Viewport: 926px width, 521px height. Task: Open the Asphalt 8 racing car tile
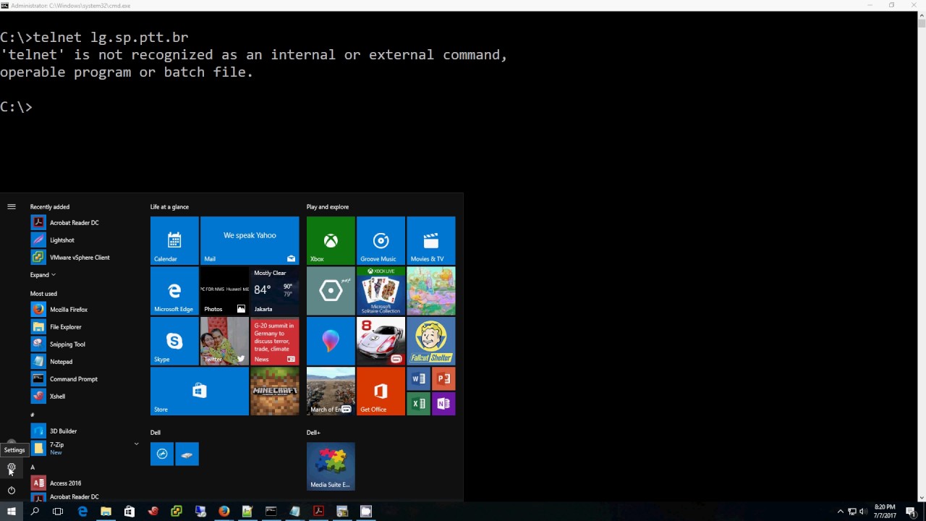pyautogui.click(x=381, y=341)
